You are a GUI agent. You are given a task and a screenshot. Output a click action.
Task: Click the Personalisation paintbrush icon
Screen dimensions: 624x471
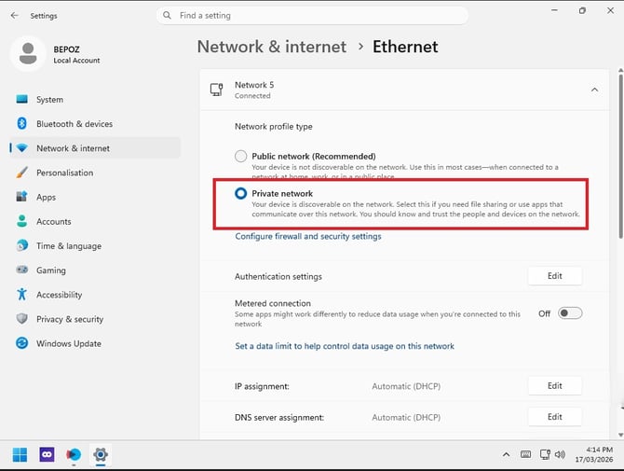point(22,173)
